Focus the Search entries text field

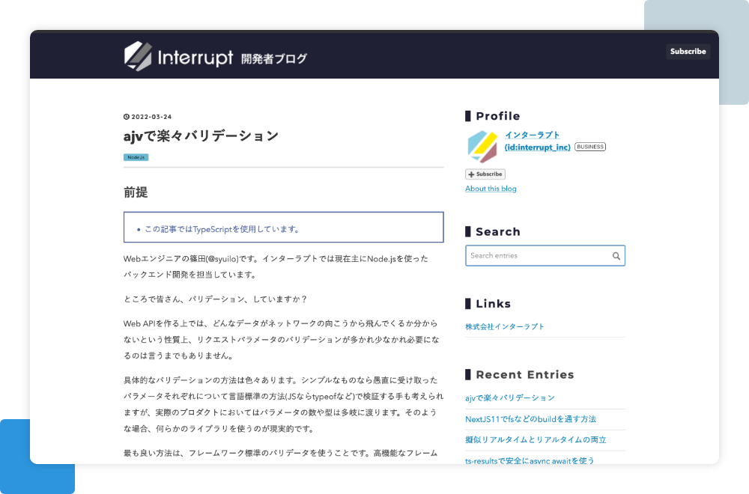pyautogui.click(x=538, y=256)
